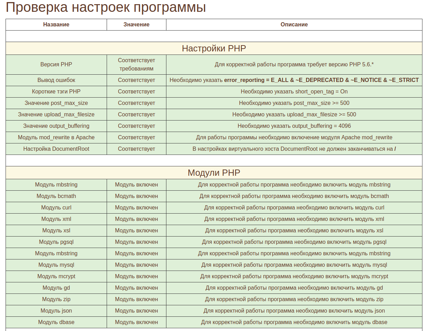Screen dimensions: 428x331
Task: Click the 'Модуль mod_rewrite в Apache' cell
Action: (x=56, y=138)
